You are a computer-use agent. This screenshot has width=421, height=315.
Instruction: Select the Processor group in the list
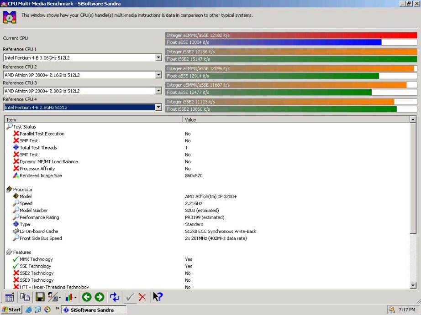click(23, 190)
